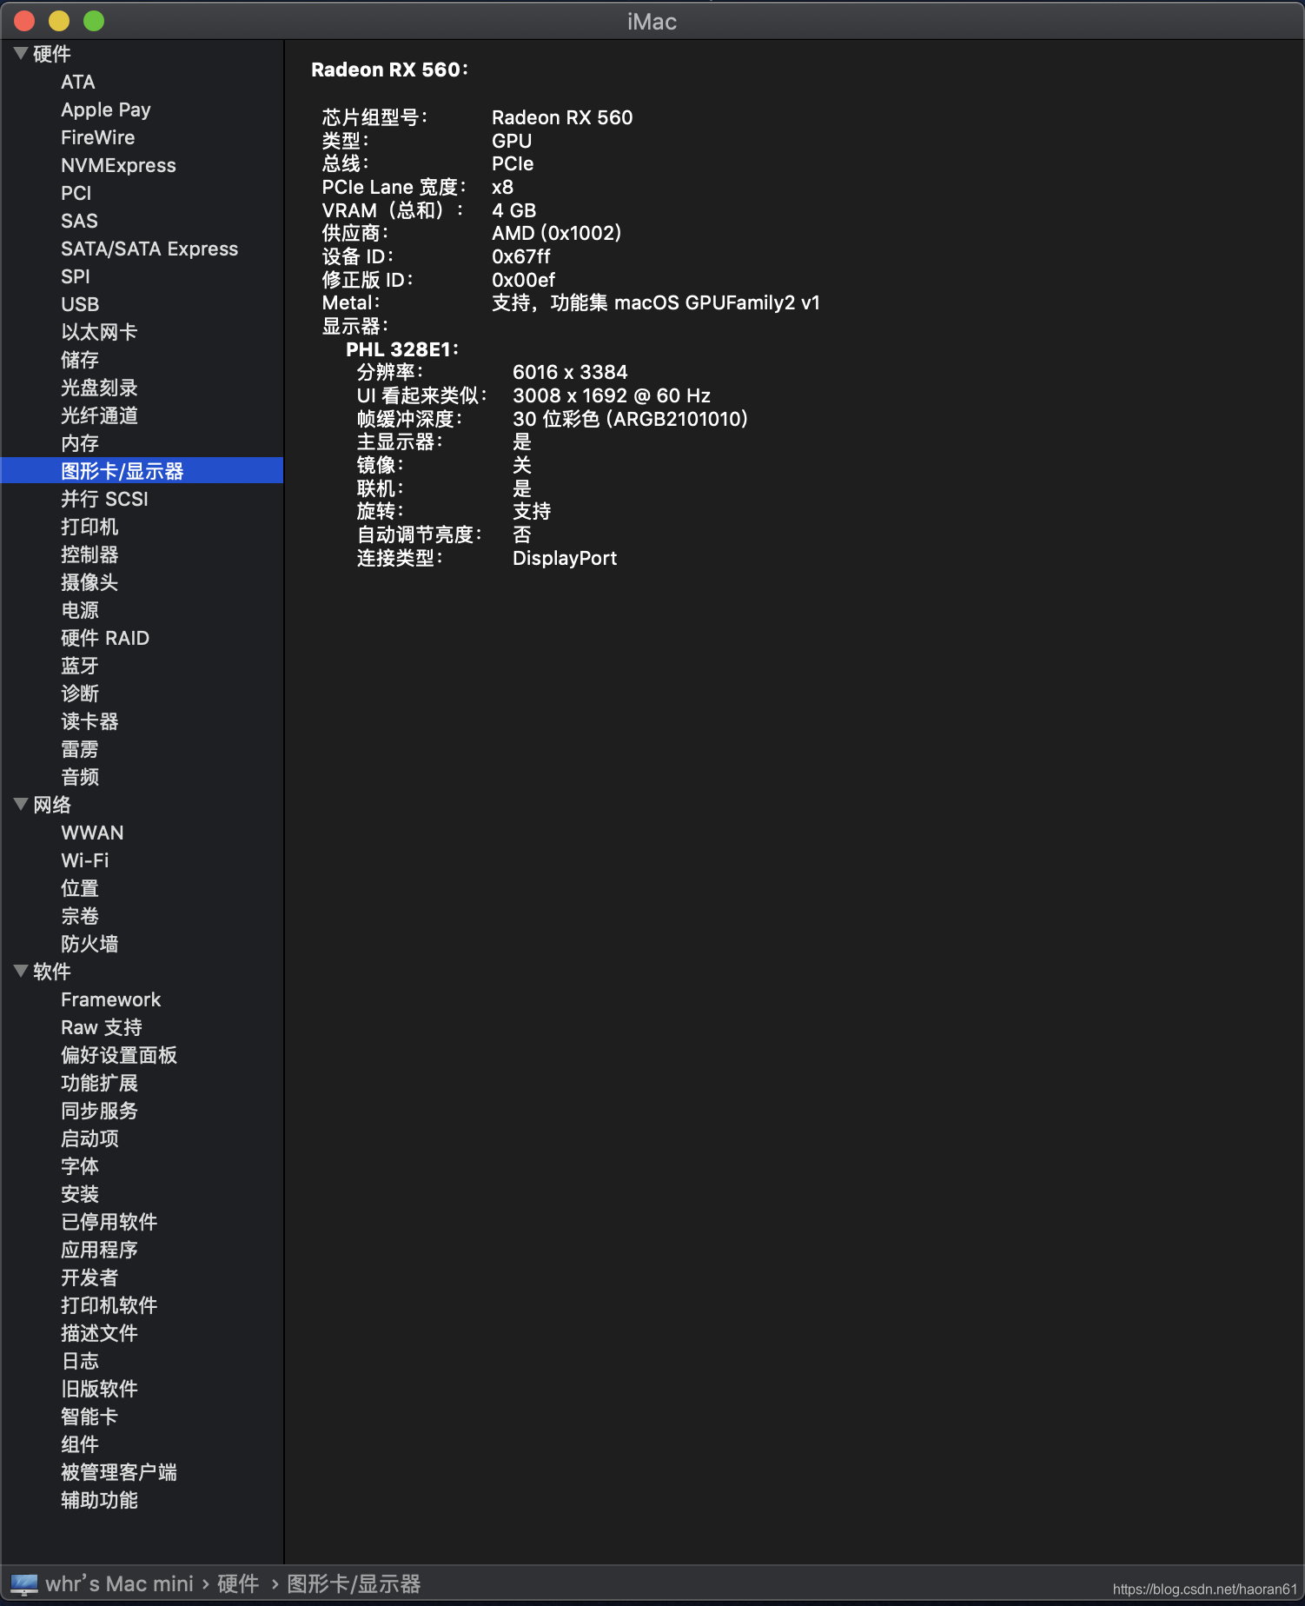This screenshot has height=1606, width=1305.
Task: Select 安装 under software
Action: 80,1194
